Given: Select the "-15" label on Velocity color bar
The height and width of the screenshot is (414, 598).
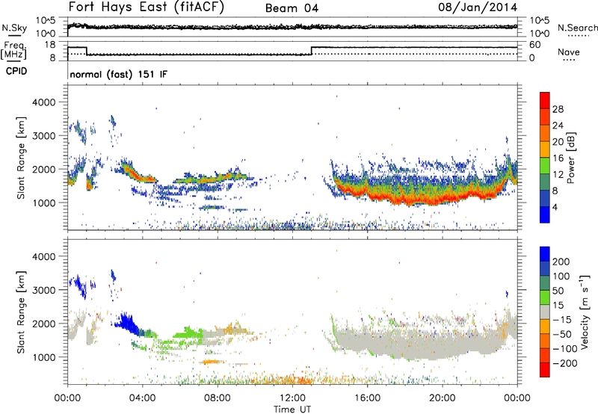Looking at the screenshot, I should pyautogui.click(x=562, y=320).
